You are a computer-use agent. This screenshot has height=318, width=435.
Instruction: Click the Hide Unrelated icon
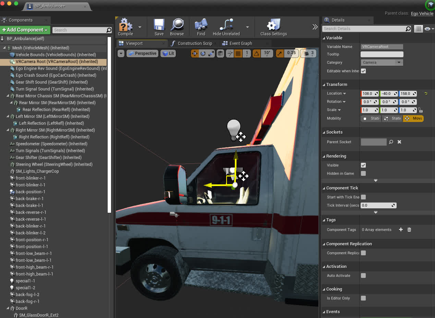(x=226, y=26)
